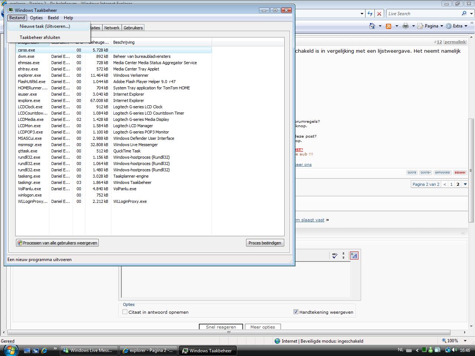Screen dimensions: 475x356
Task: Click the ANTWOORD button
Action: click(x=442, y=172)
